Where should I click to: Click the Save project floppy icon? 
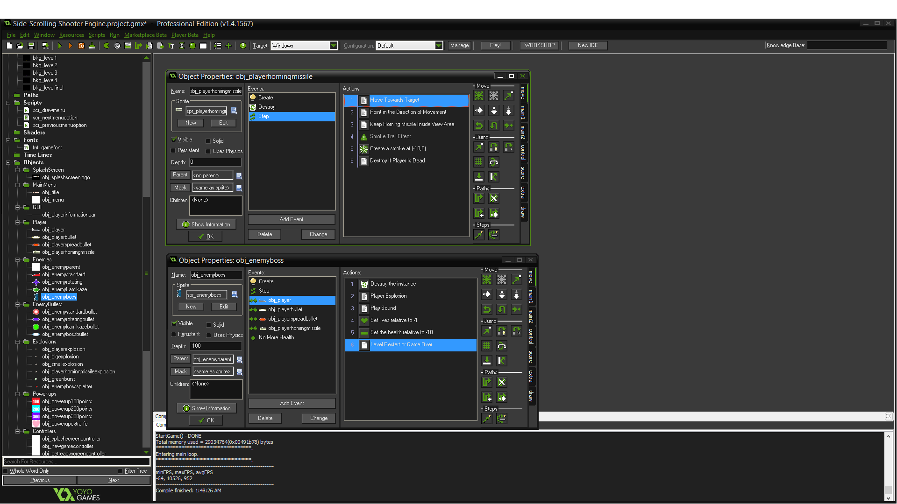(x=31, y=46)
